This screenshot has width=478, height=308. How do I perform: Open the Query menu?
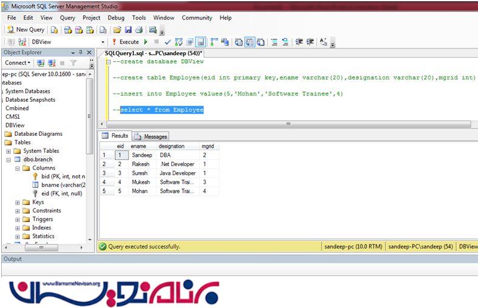click(67, 18)
